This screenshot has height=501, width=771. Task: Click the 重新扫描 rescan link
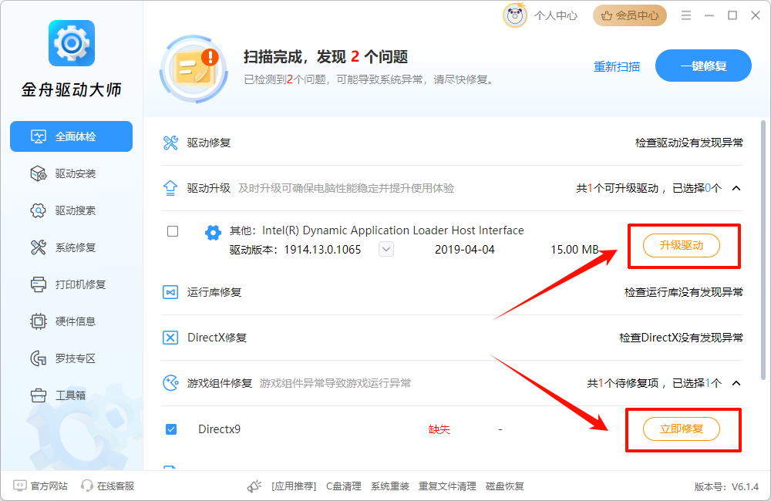click(x=616, y=67)
